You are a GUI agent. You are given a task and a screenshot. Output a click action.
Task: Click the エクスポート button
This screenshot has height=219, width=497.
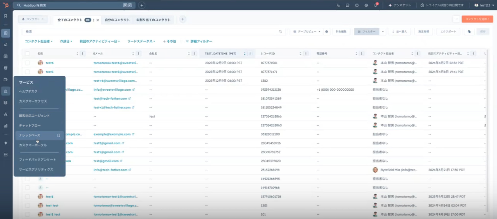tap(448, 32)
